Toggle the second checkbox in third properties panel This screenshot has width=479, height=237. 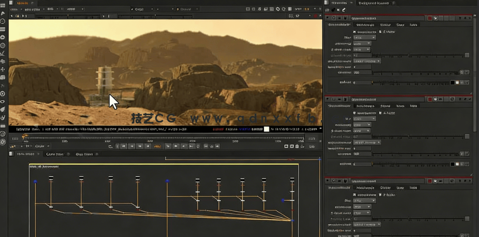(380, 195)
